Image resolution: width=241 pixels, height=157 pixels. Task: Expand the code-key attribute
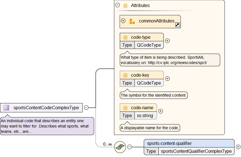pyautogui.click(x=167, y=79)
